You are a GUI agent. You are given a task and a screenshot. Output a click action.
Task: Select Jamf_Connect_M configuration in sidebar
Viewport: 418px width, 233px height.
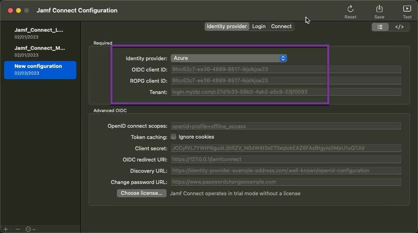click(40, 51)
